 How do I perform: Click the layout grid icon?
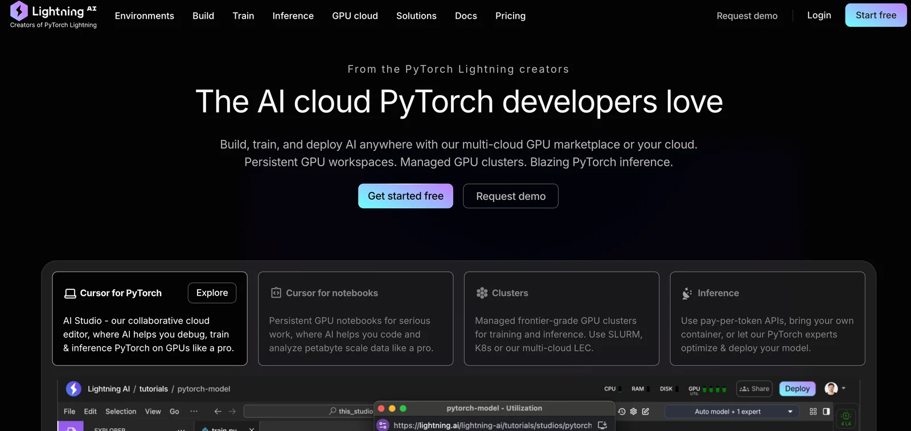(x=813, y=411)
